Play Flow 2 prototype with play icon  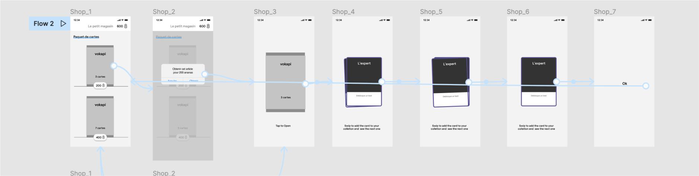(63, 24)
